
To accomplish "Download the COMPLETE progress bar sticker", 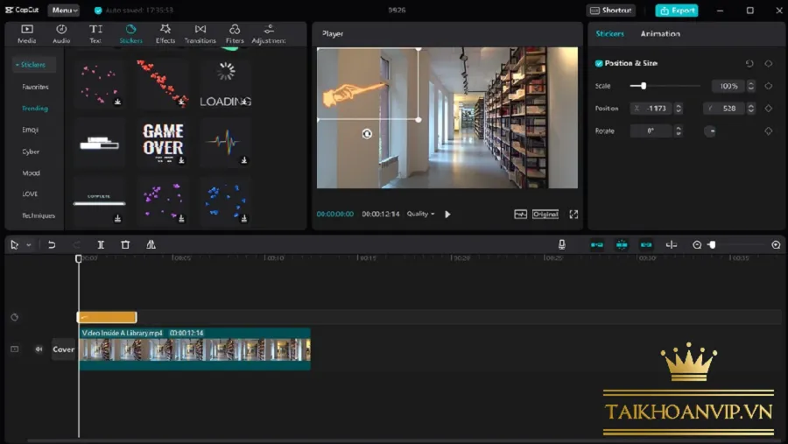I will click(117, 219).
